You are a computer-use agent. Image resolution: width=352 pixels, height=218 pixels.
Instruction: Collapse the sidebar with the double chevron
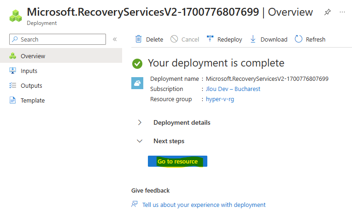tap(115, 39)
